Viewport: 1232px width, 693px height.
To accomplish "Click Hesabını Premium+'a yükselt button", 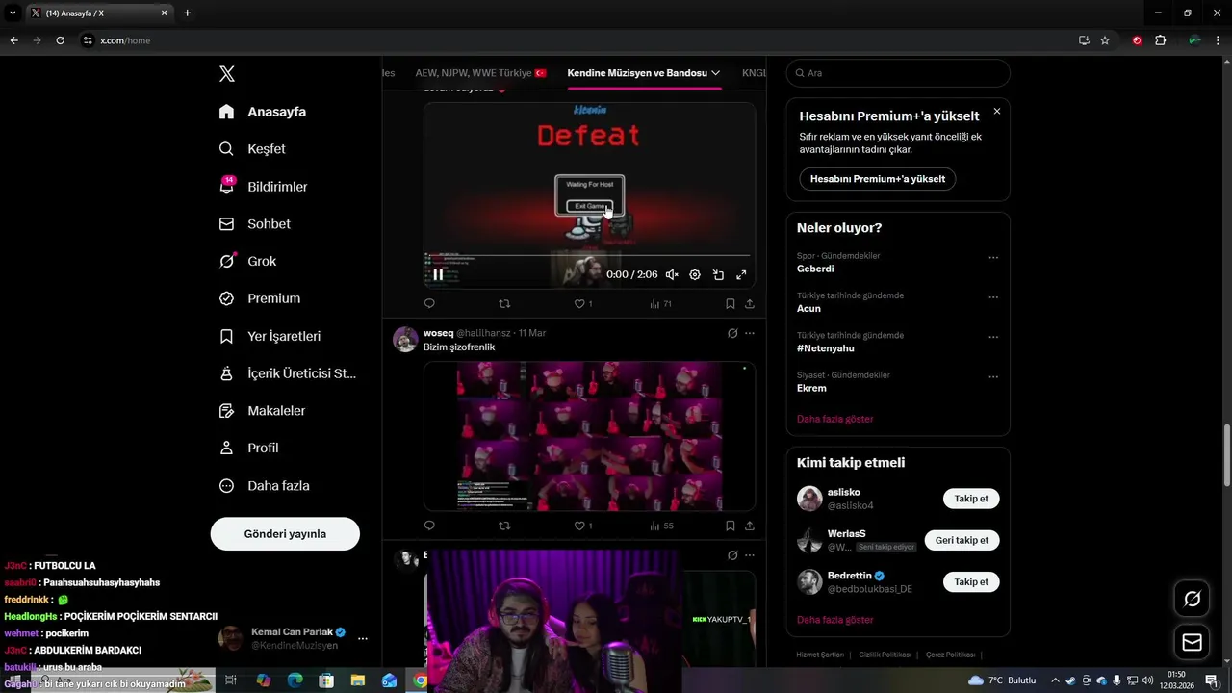I will (x=878, y=179).
